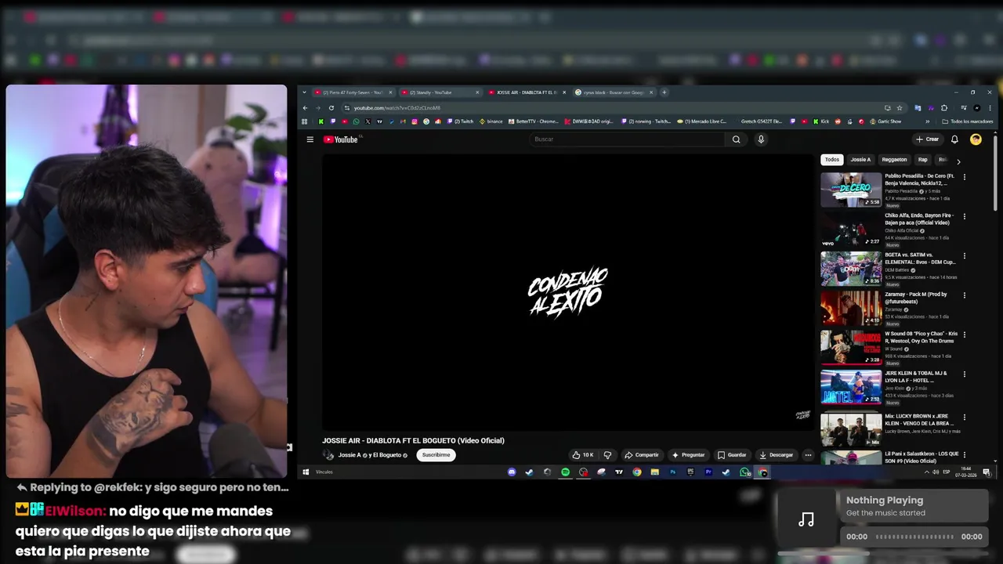Click the Crear button
Viewport: 1003px width, 564px height.
[x=927, y=139]
